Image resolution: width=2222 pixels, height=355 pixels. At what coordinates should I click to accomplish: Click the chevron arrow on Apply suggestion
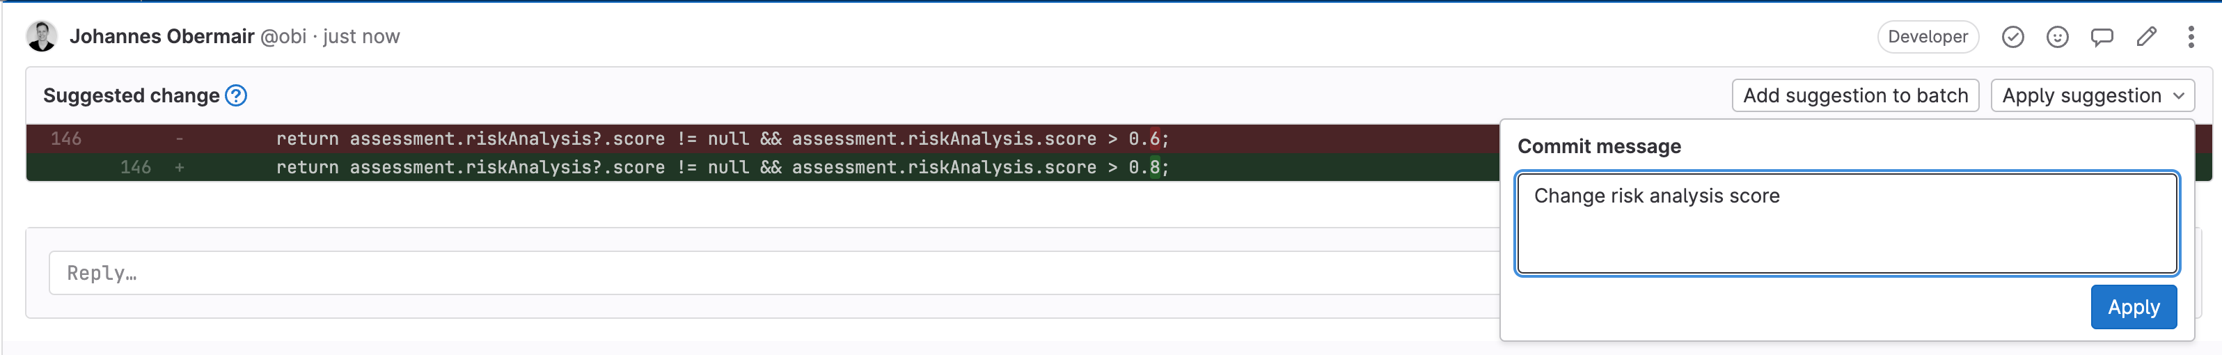pos(2179,95)
